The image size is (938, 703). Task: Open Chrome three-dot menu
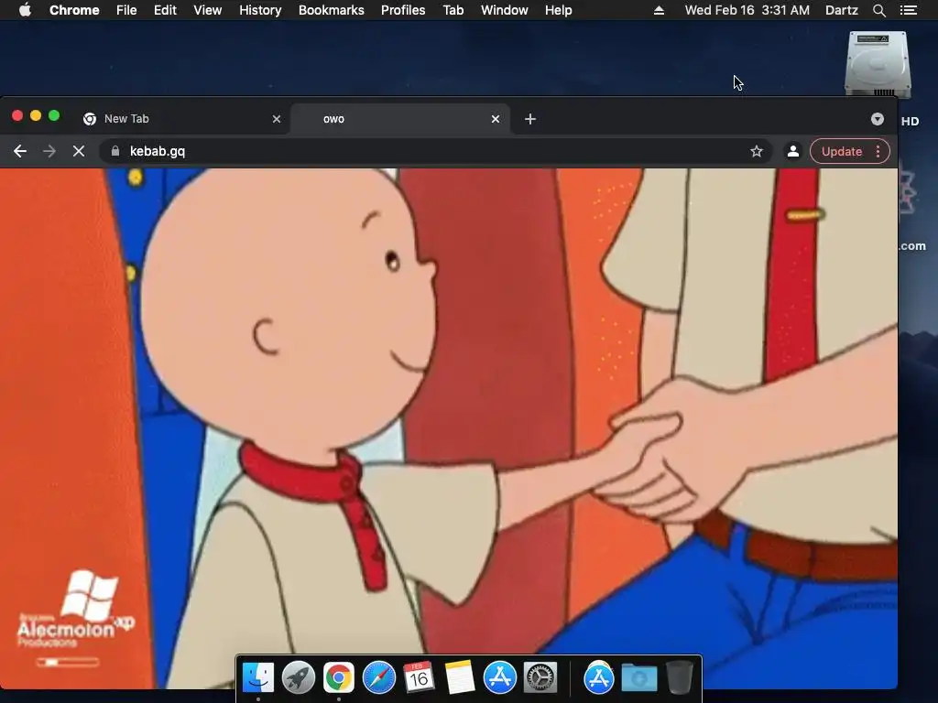point(878,151)
